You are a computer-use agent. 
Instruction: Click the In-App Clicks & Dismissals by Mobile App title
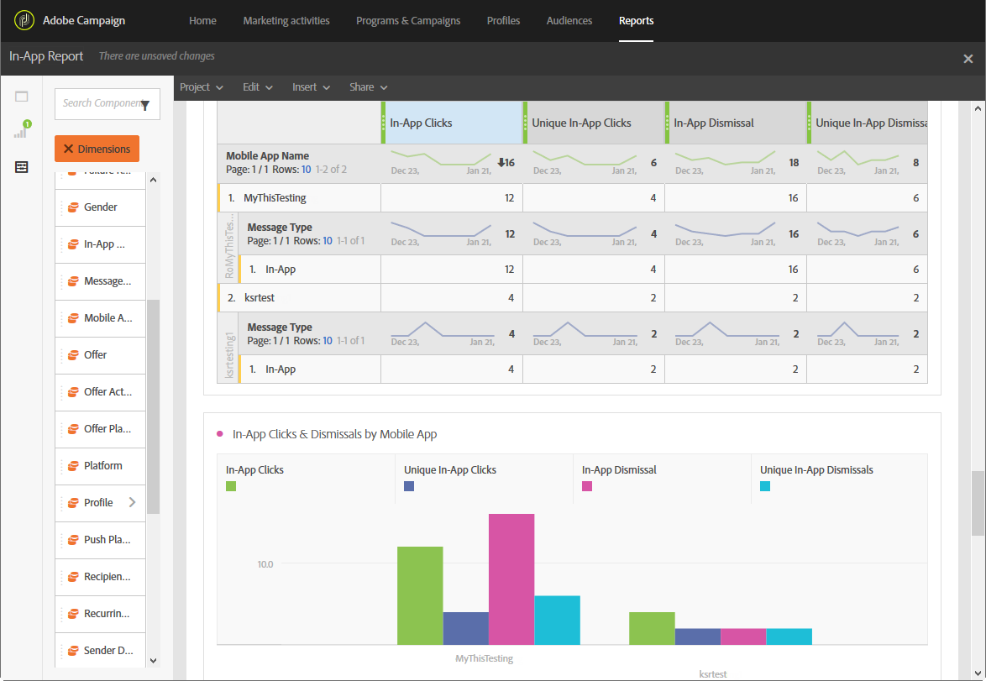334,434
